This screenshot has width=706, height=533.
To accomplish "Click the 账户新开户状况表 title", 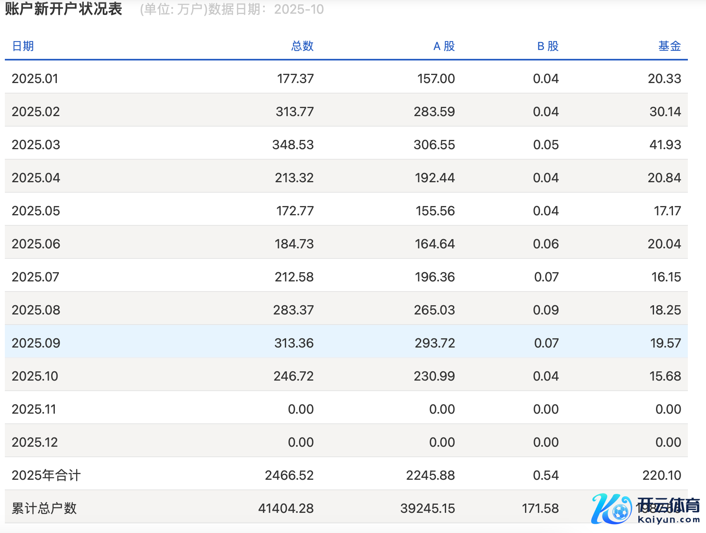I will (x=63, y=9).
